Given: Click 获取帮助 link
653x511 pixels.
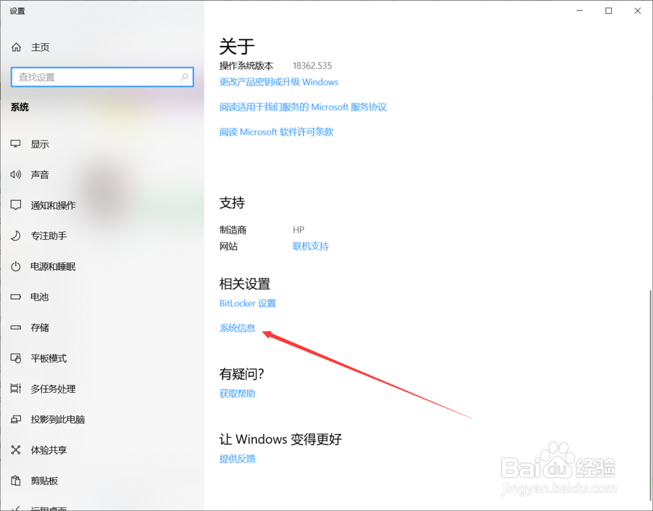Looking at the screenshot, I should 238,393.
